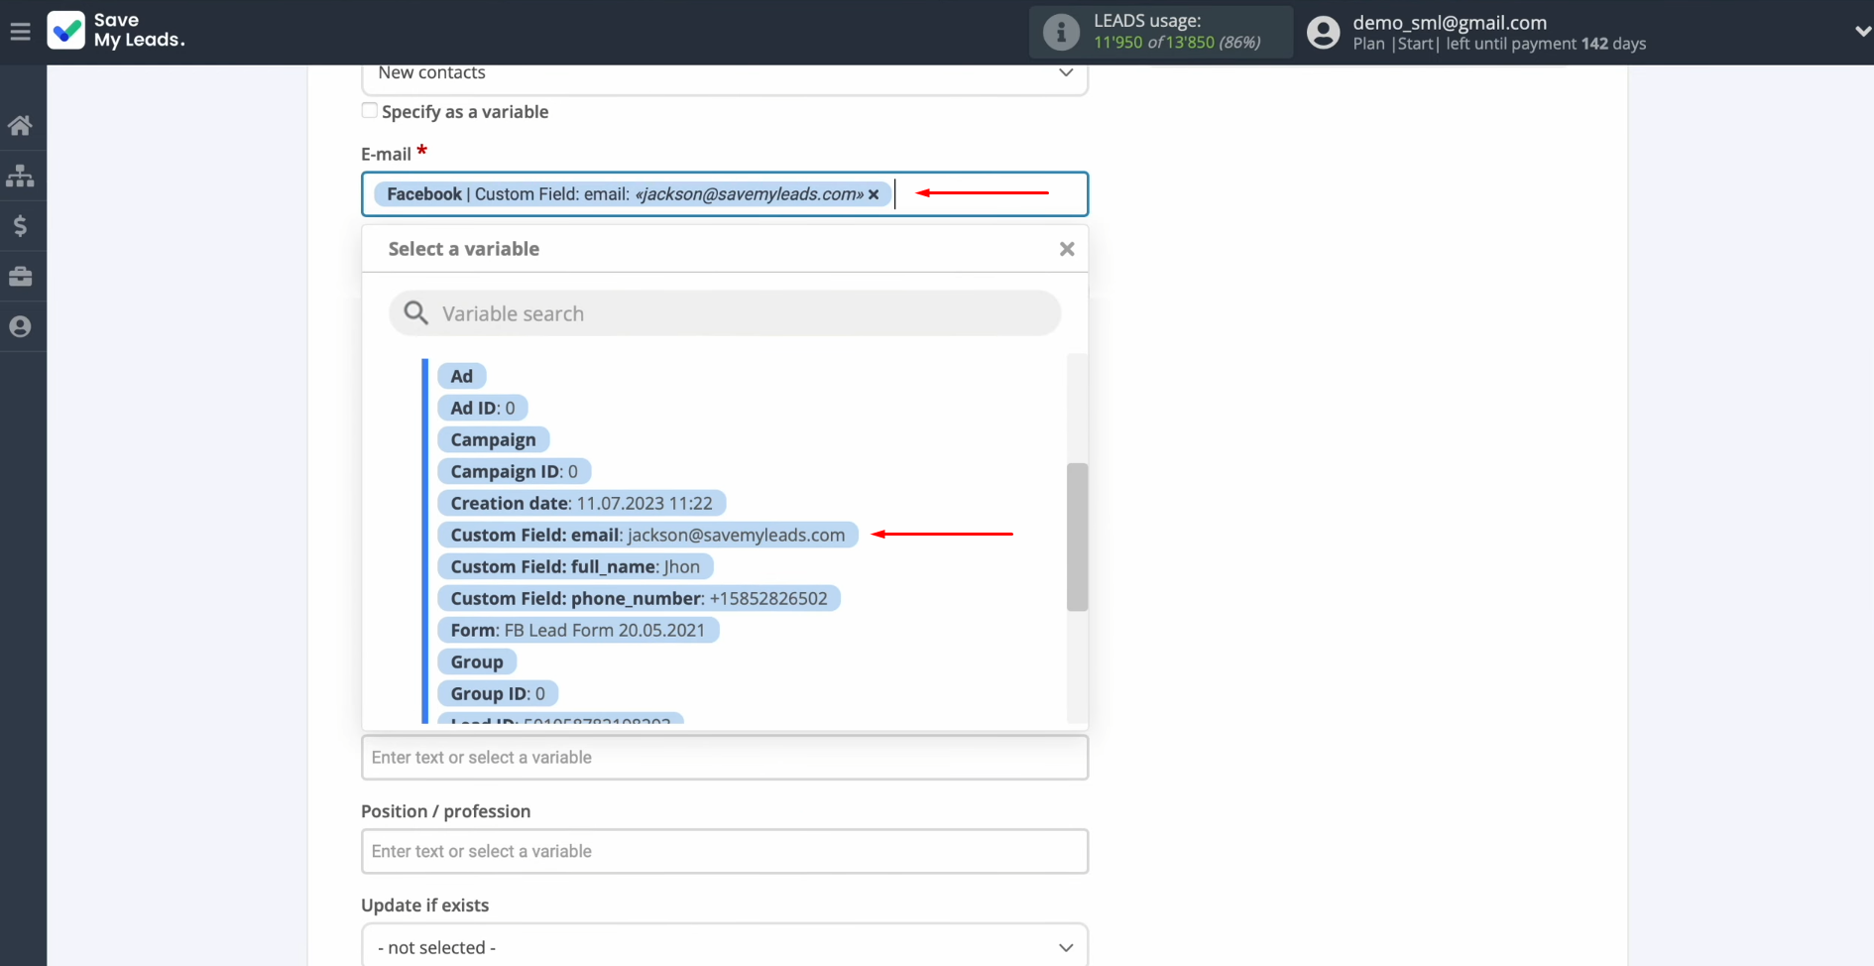The height and width of the screenshot is (966, 1874).
Task: Select the Ad variable
Action: coord(462,376)
